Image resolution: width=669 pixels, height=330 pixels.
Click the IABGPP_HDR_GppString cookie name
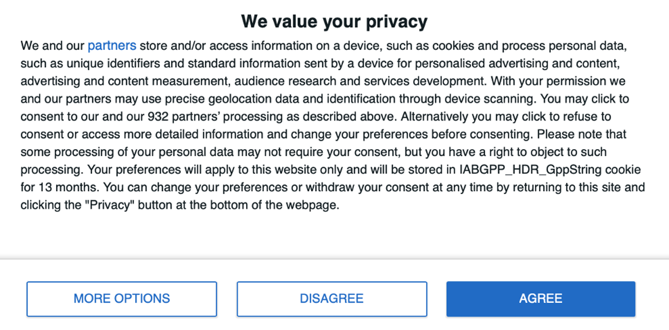530,169
